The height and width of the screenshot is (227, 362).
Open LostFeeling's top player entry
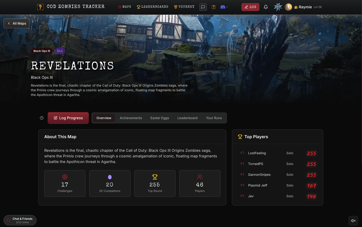(278, 153)
